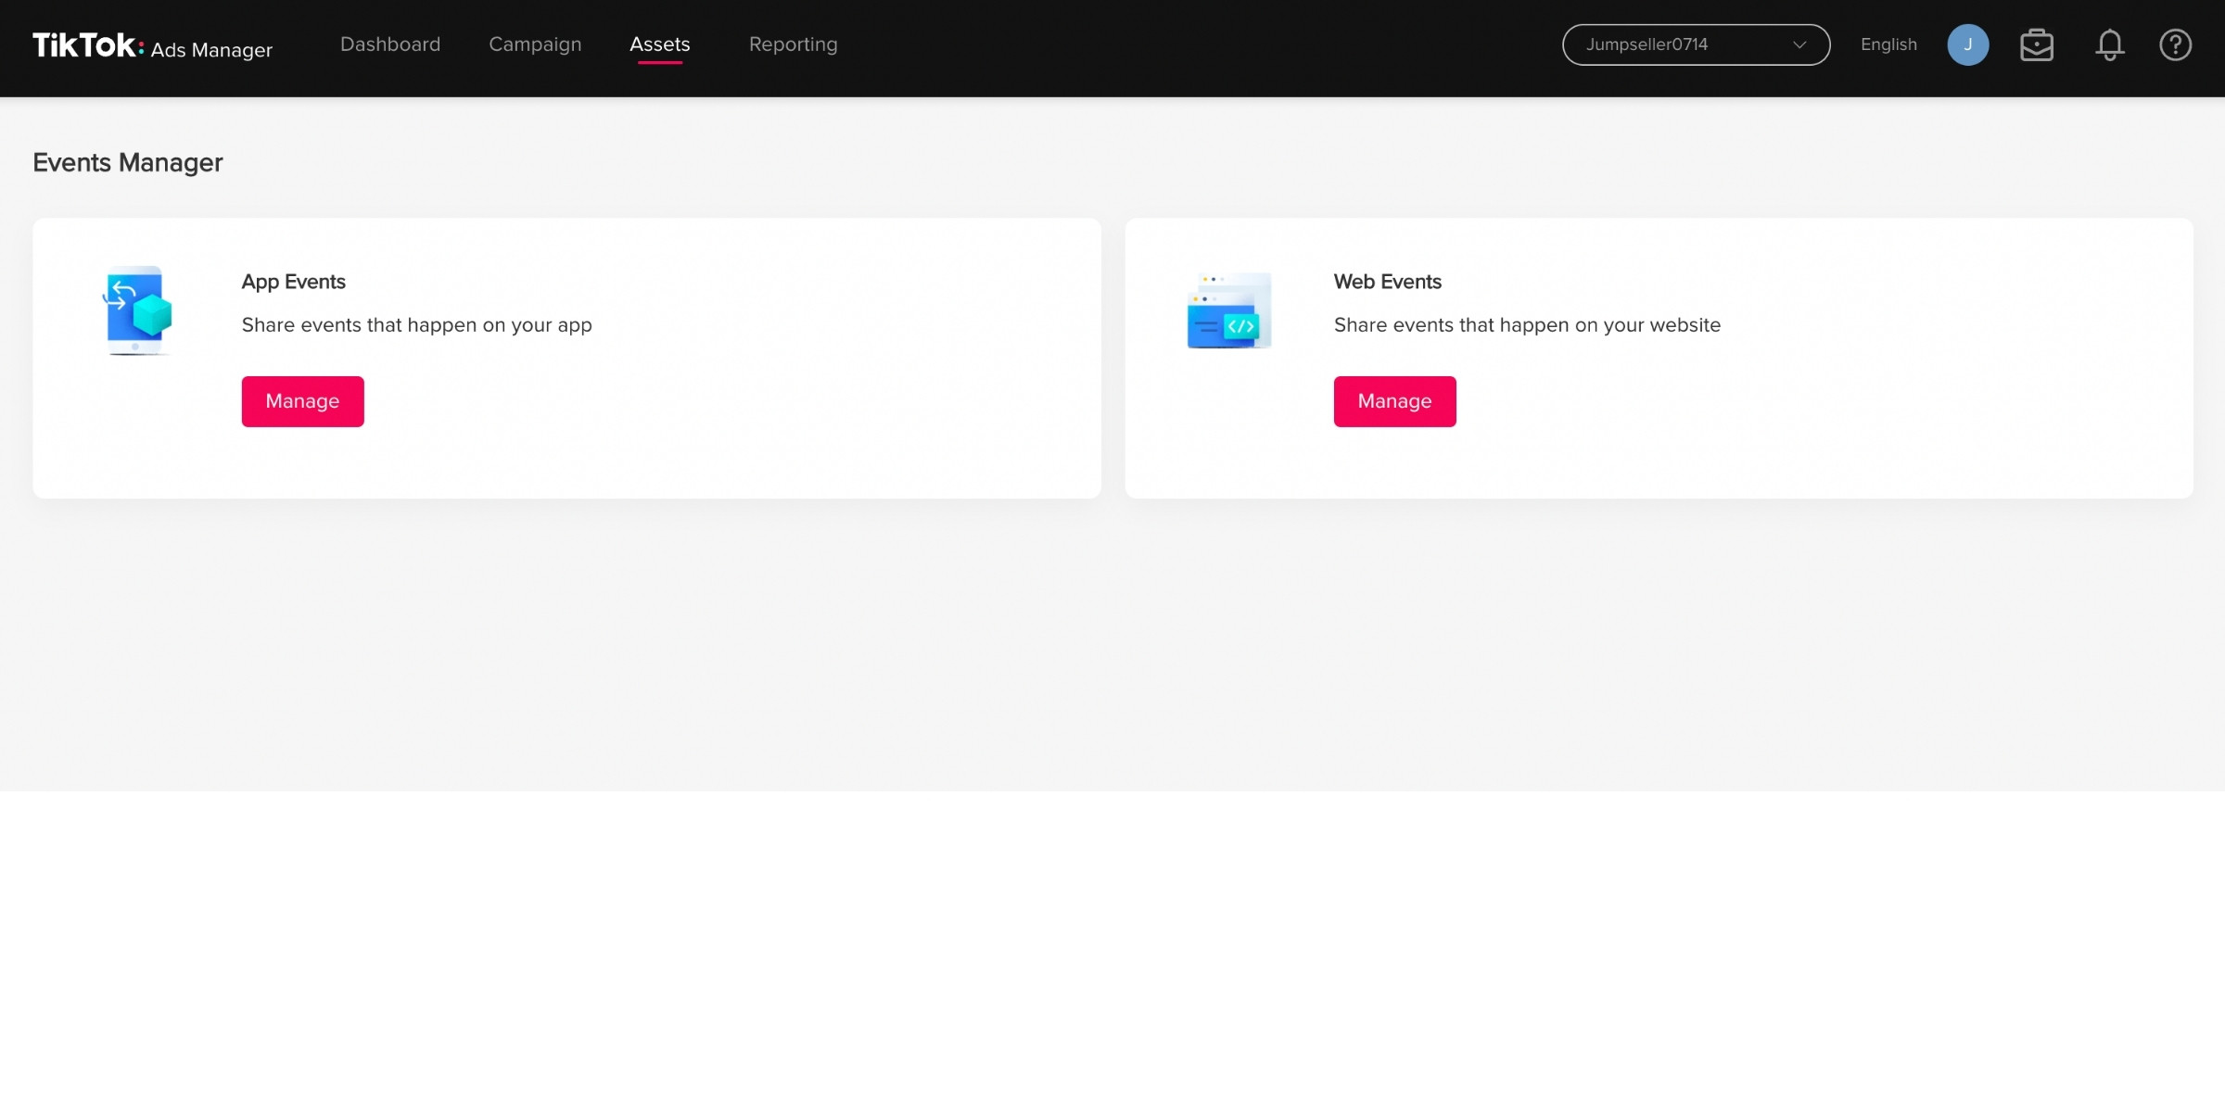Open the J user avatar menu
Image resolution: width=2225 pixels, height=1112 pixels.
click(1967, 44)
